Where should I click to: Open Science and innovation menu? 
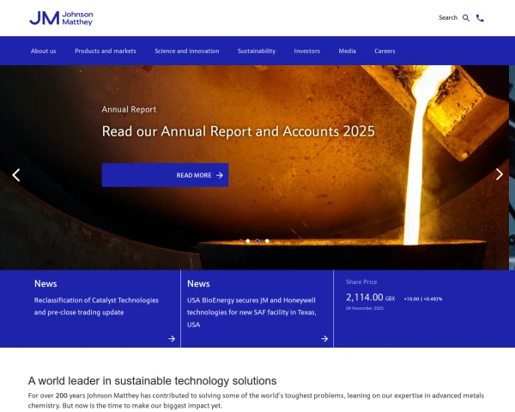pyautogui.click(x=187, y=51)
